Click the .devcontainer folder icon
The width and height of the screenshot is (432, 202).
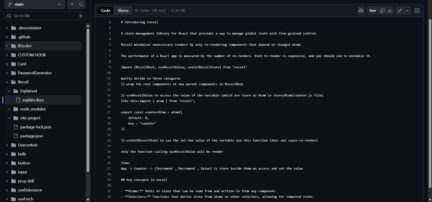[14, 28]
